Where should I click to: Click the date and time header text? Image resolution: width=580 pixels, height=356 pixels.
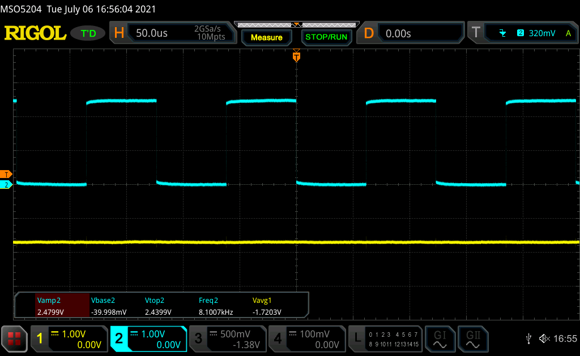click(x=101, y=9)
